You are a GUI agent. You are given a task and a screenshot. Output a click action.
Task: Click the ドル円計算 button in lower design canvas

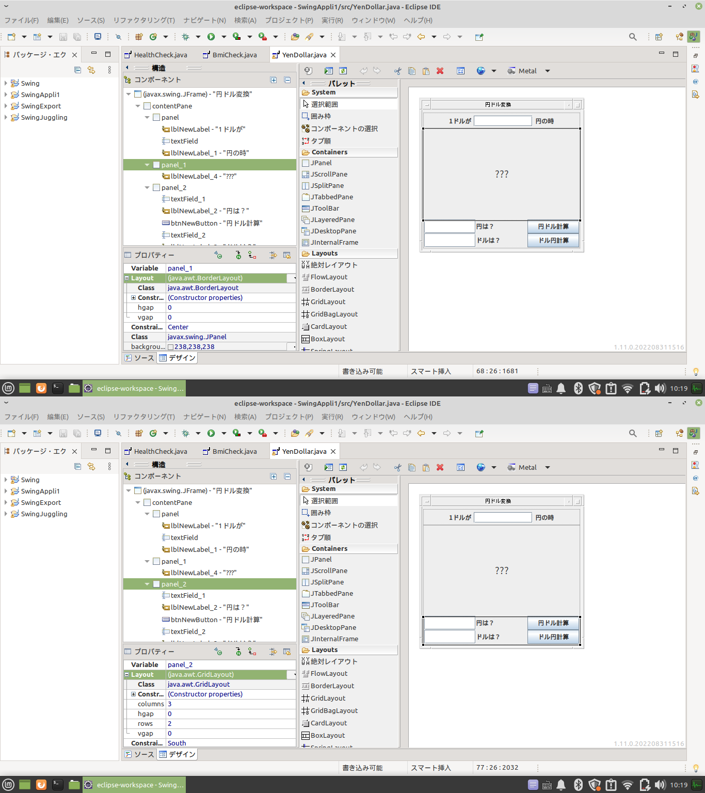[x=553, y=637]
